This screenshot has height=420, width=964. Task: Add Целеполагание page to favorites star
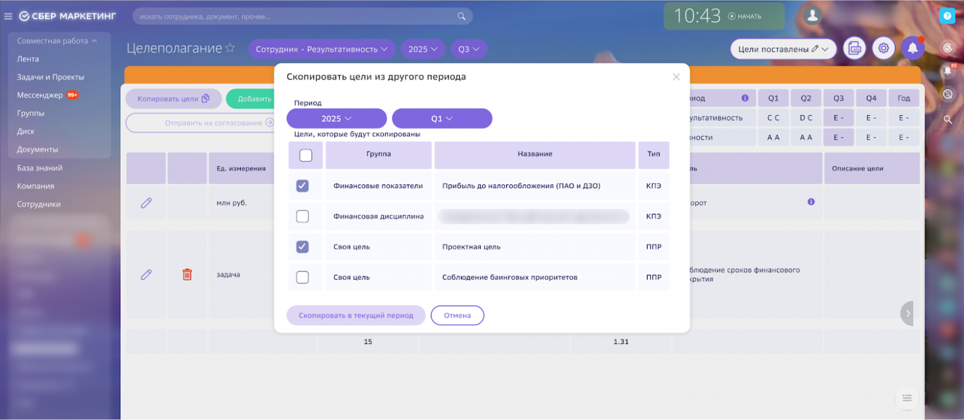coord(230,48)
